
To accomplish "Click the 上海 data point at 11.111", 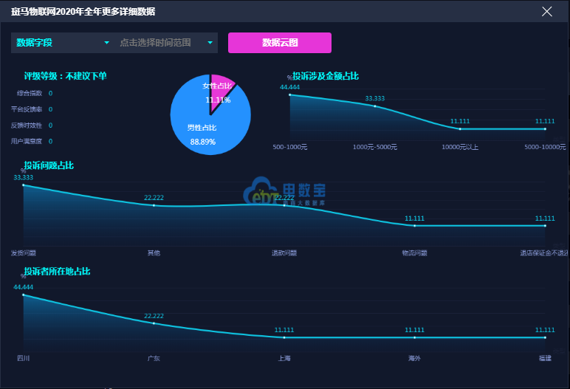I will click(284, 337).
